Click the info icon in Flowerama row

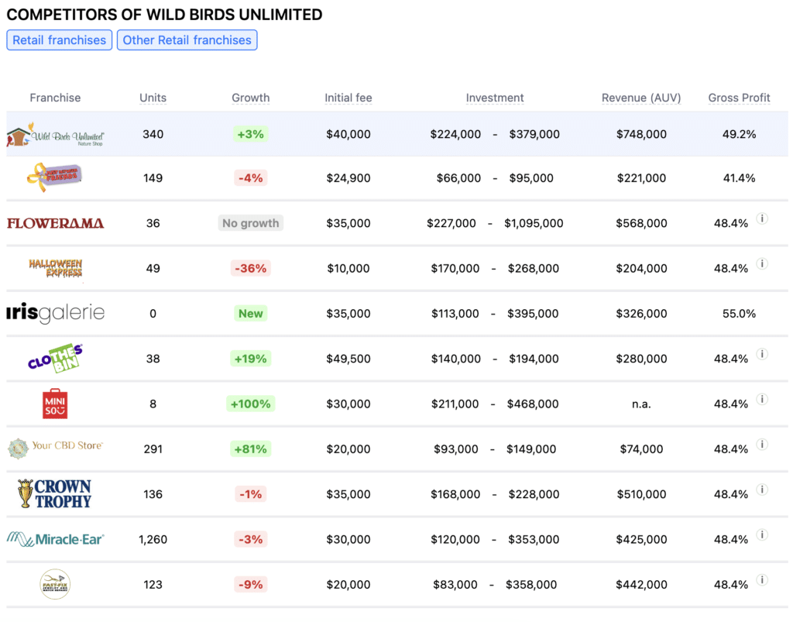click(762, 218)
